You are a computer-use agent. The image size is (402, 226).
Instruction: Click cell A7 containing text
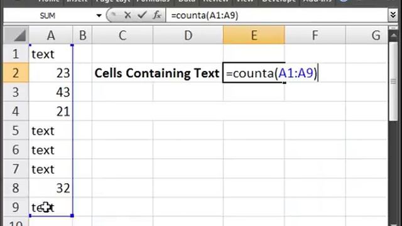tap(51, 169)
